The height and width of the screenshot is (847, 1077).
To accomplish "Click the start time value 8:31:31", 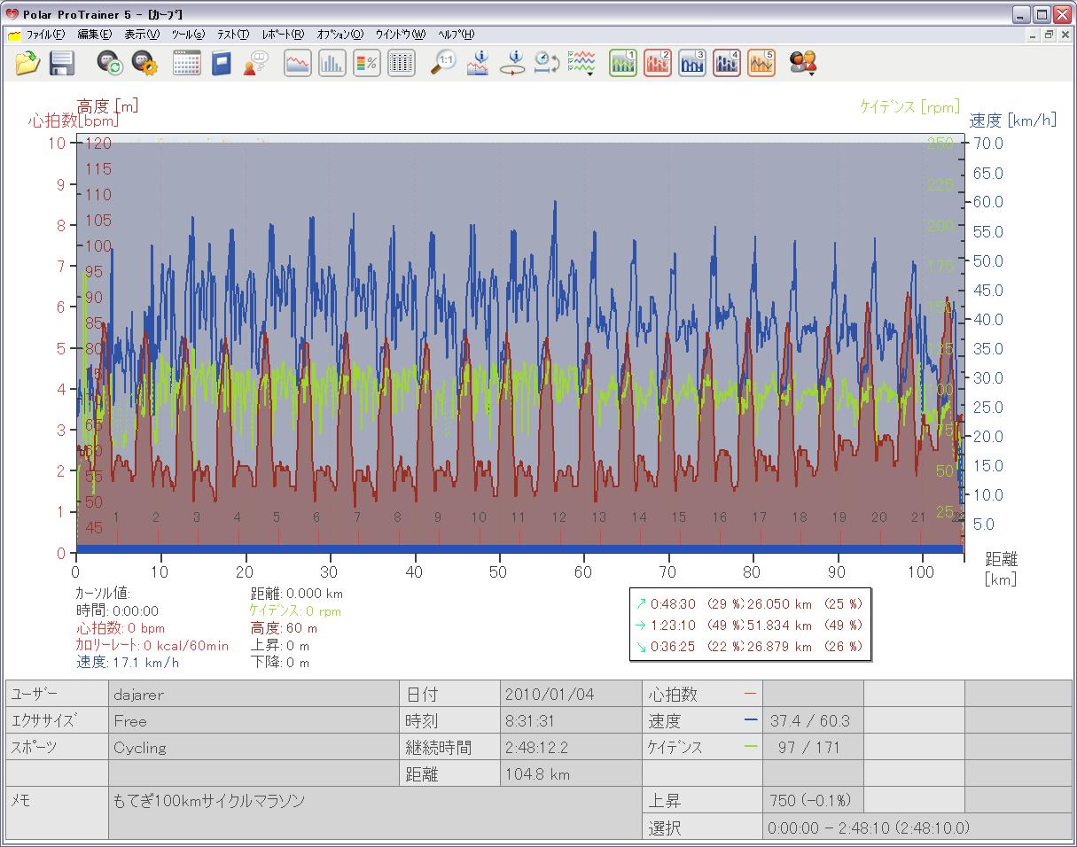I will click(571, 720).
